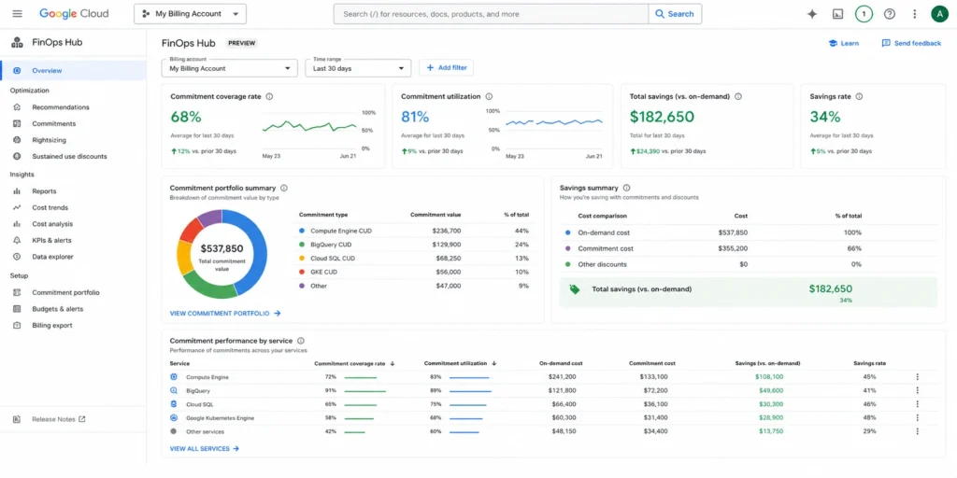Click the Cloud SQL service icon
This screenshot has width=957, height=478.
pyautogui.click(x=173, y=404)
